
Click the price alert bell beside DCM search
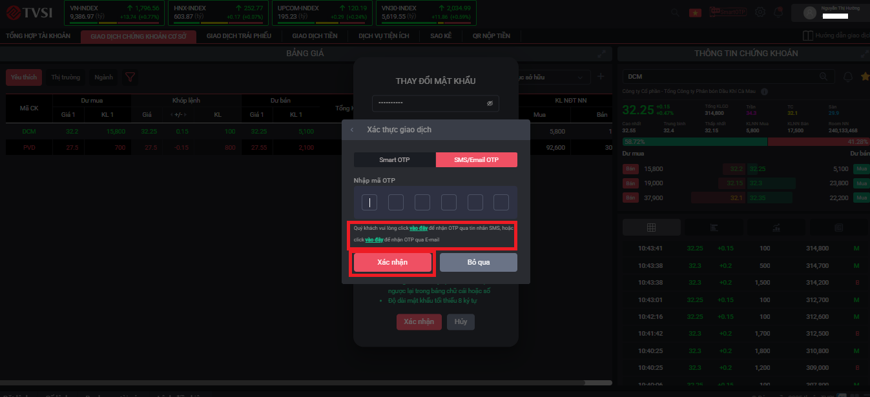click(x=848, y=77)
